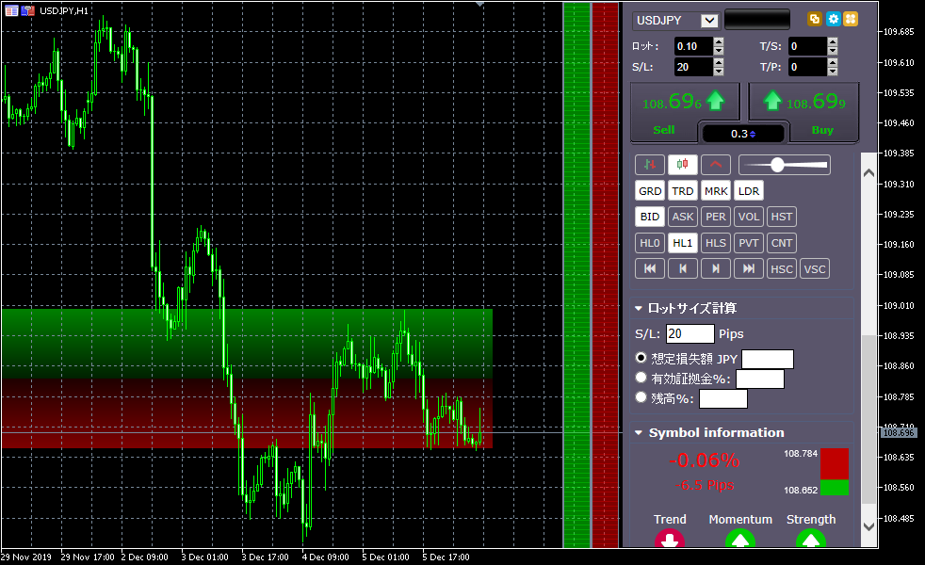This screenshot has height=565, width=925.
Task: Adjust the chart zoom slider knob
Action: tap(777, 165)
